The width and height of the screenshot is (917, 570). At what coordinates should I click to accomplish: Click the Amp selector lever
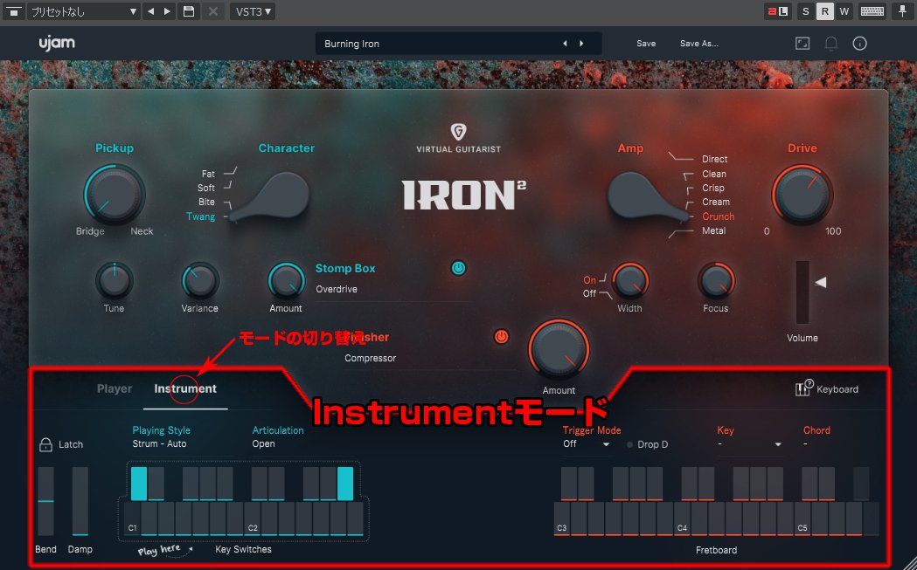pyautogui.click(x=648, y=197)
